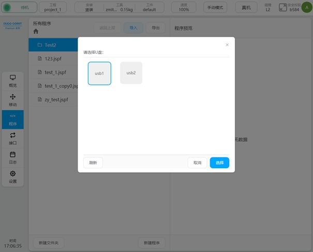Confirm with the blue 选择 button

tap(219, 162)
